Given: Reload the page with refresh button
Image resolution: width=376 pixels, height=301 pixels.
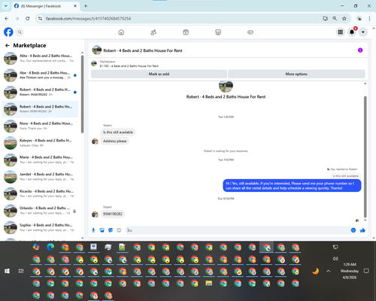Looking at the screenshot, I should (28, 19).
